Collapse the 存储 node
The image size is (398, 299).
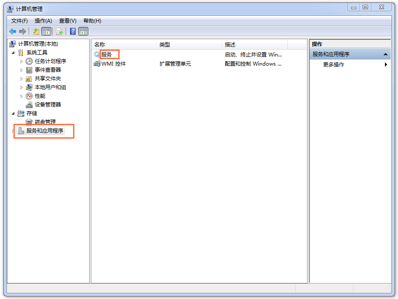13,113
